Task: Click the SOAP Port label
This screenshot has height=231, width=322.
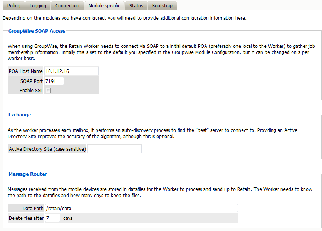Action: [32, 81]
